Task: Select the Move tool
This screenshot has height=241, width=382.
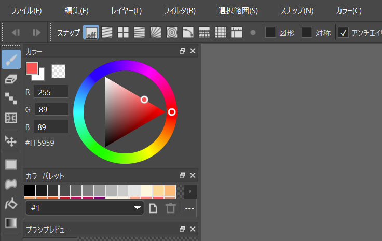Action: pos(11,141)
